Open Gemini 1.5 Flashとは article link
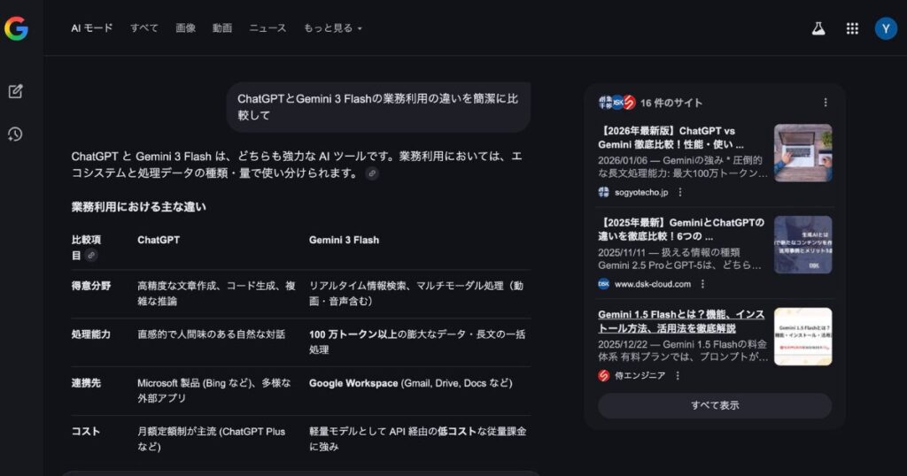 pyautogui.click(x=680, y=321)
